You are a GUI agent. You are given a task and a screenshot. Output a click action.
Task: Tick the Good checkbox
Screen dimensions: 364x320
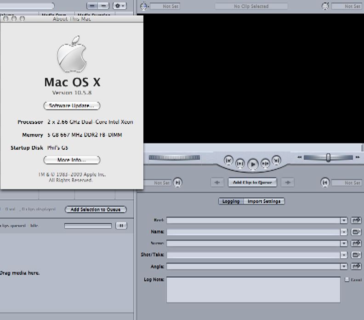click(x=347, y=280)
